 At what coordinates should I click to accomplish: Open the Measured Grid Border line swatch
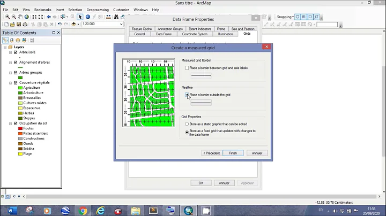point(201,75)
